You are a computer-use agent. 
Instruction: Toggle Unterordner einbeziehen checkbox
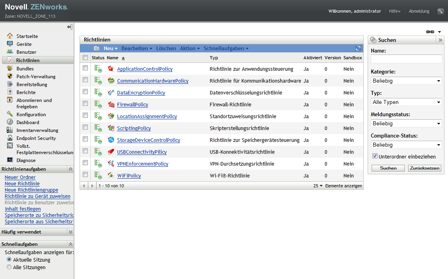click(x=375, y=156)
